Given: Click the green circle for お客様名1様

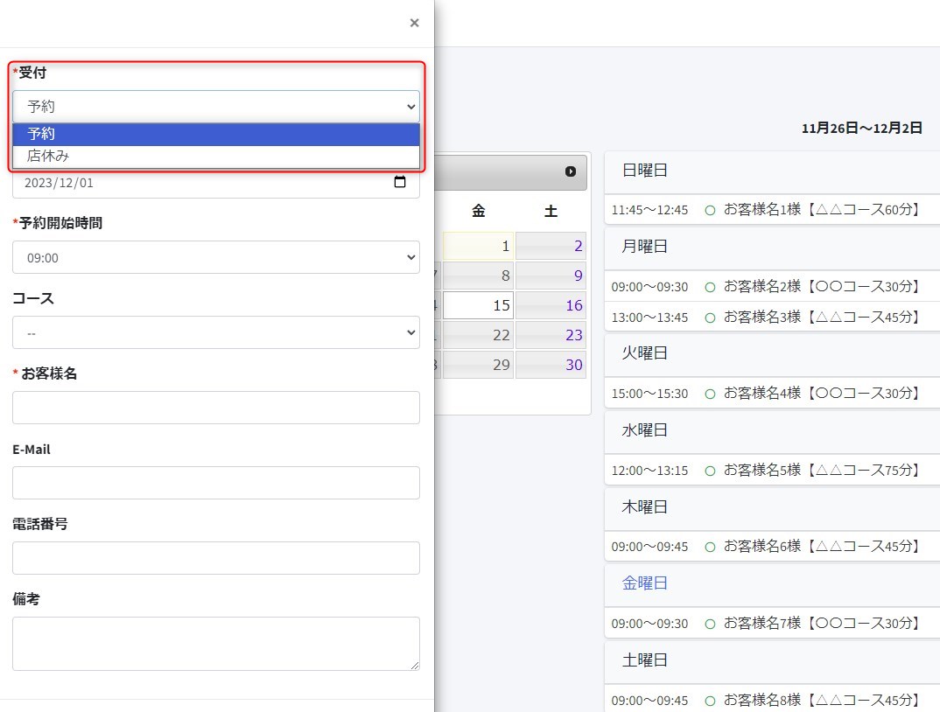Looking at the screenshot, I should (x=710, y=210).
